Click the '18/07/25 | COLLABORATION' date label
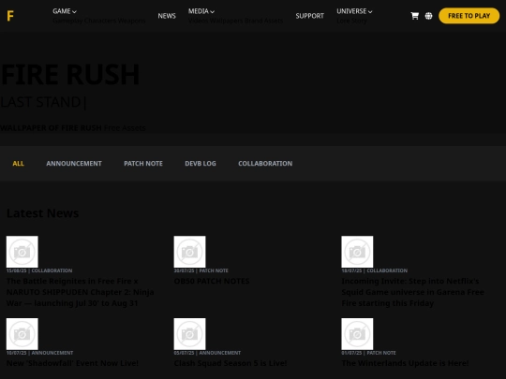 (x=374, y=270)
